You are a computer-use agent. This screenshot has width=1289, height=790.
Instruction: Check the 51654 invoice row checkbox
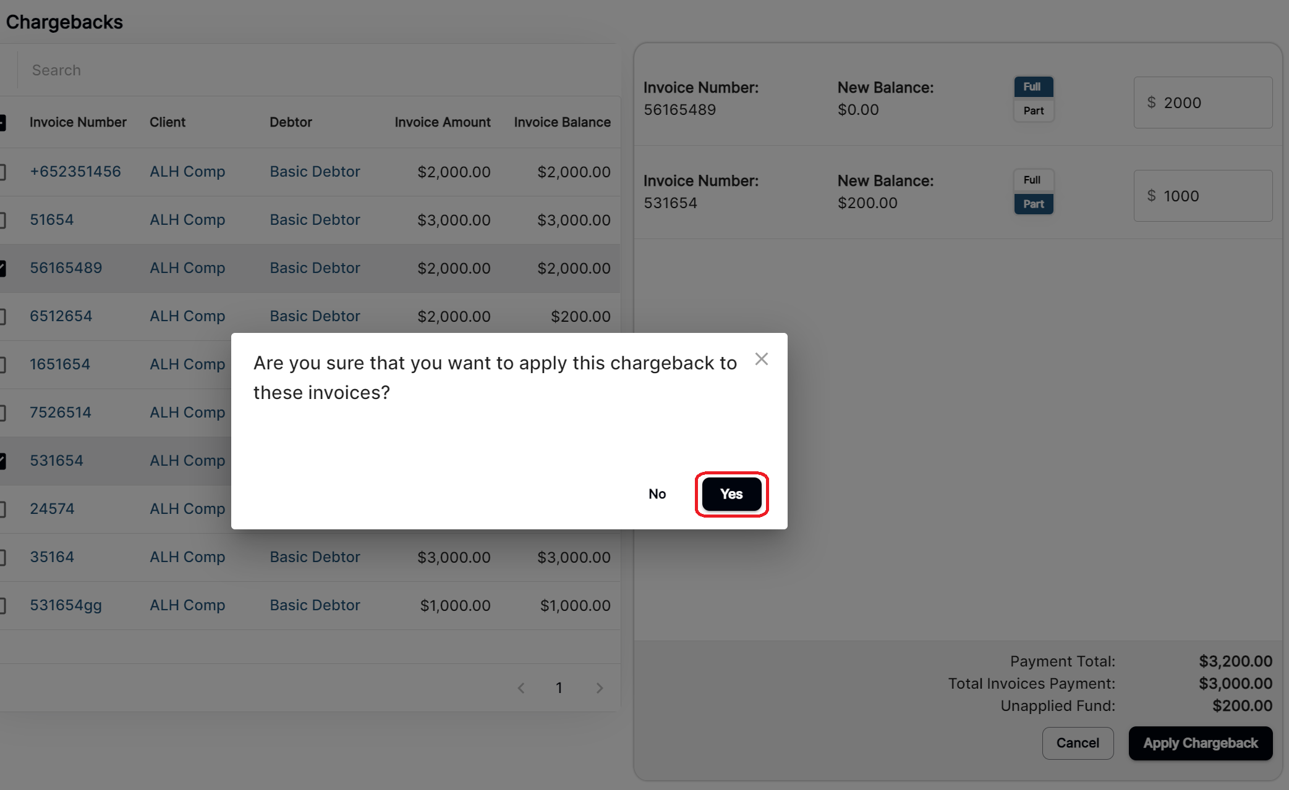point(2,220)
